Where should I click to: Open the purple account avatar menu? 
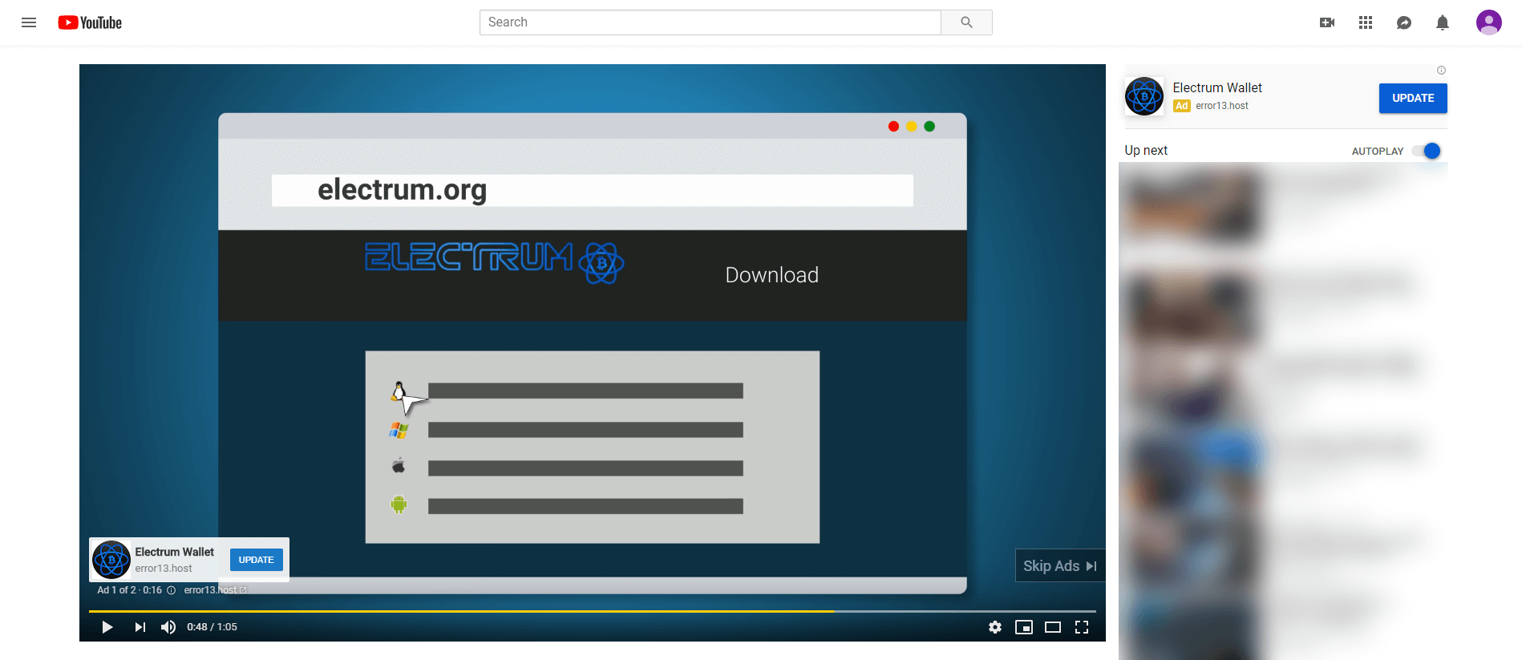[x=1488, y=22]
